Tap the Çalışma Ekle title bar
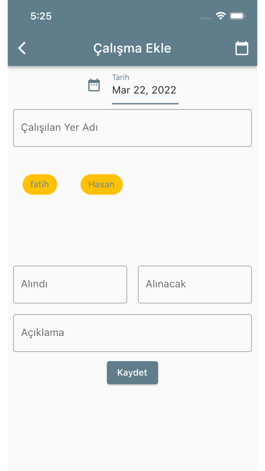Screen dimensions: 265x471 tap(132, 48)
